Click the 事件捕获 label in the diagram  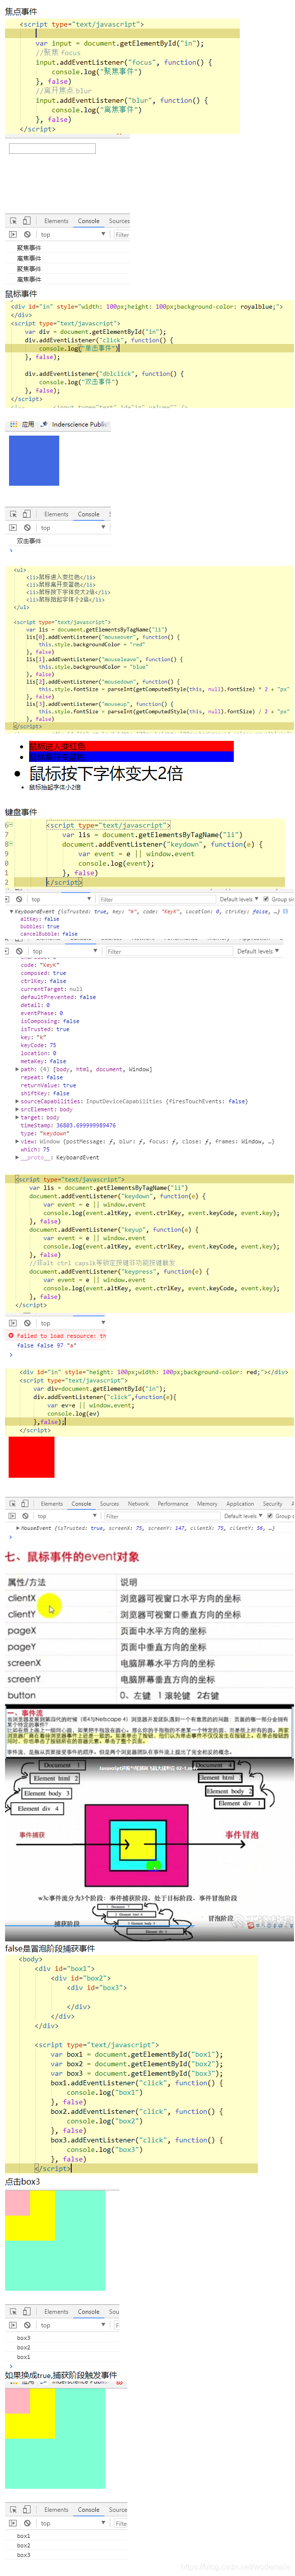pyautogui.click(x=32, y=1835)
